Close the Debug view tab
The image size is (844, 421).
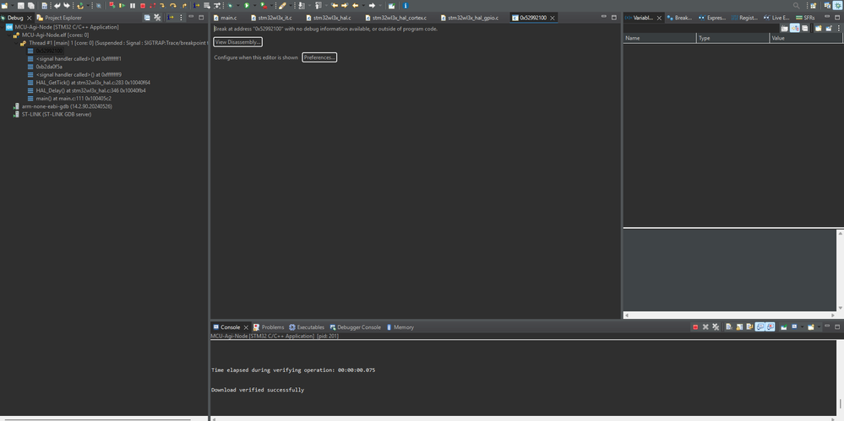[29, 18]
